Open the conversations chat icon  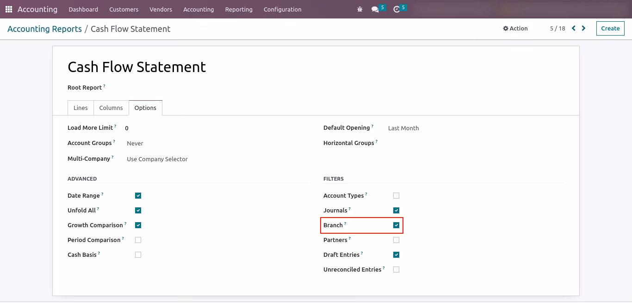coord(375,9)
